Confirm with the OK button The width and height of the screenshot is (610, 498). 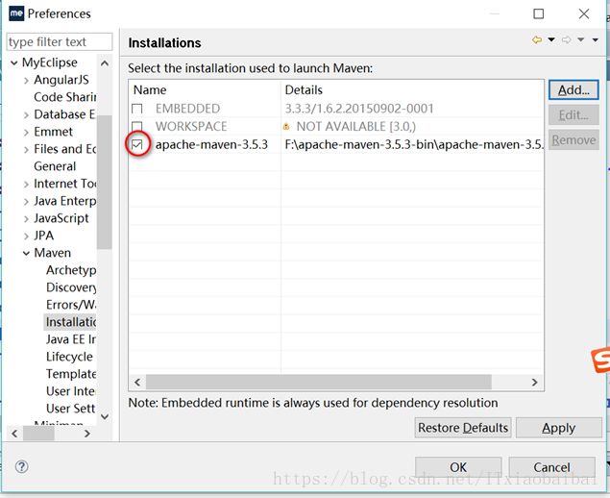pyautogui.click(x=458, y=467)
